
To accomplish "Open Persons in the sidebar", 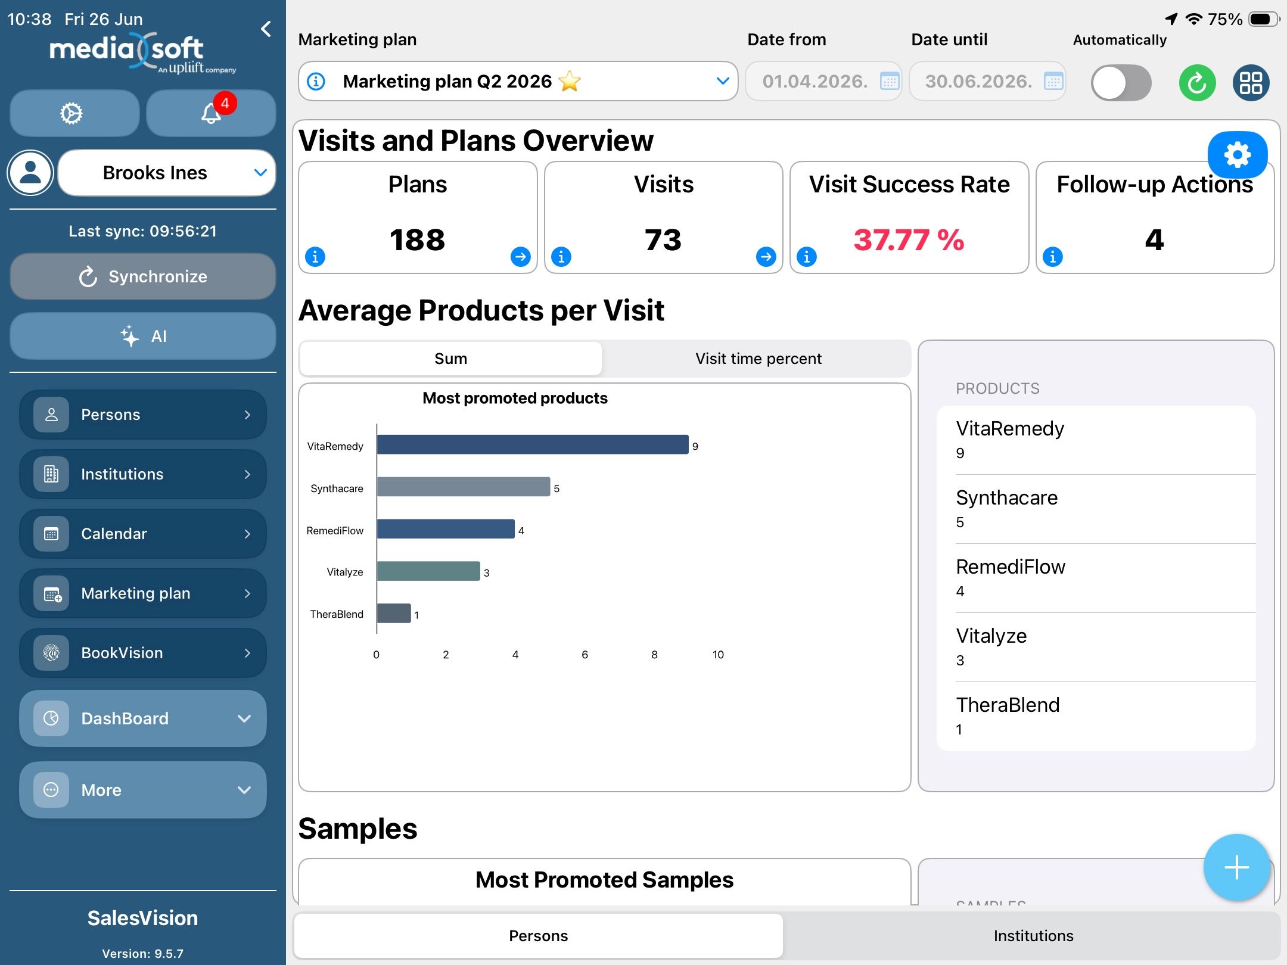I will click(x=143, y=415).
